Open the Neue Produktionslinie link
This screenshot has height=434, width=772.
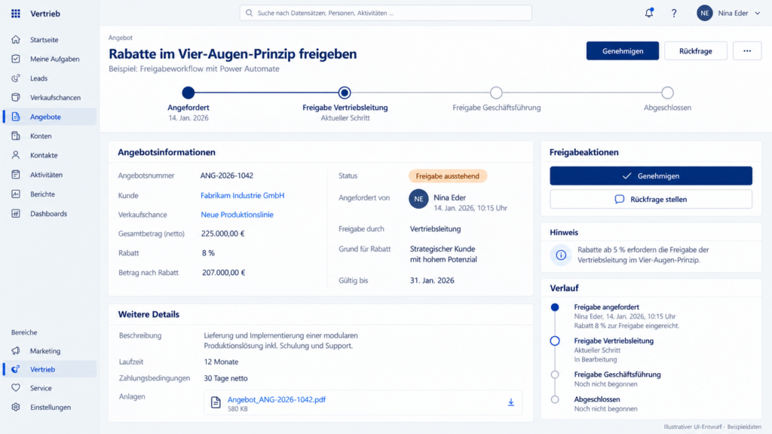coord(237,215)
